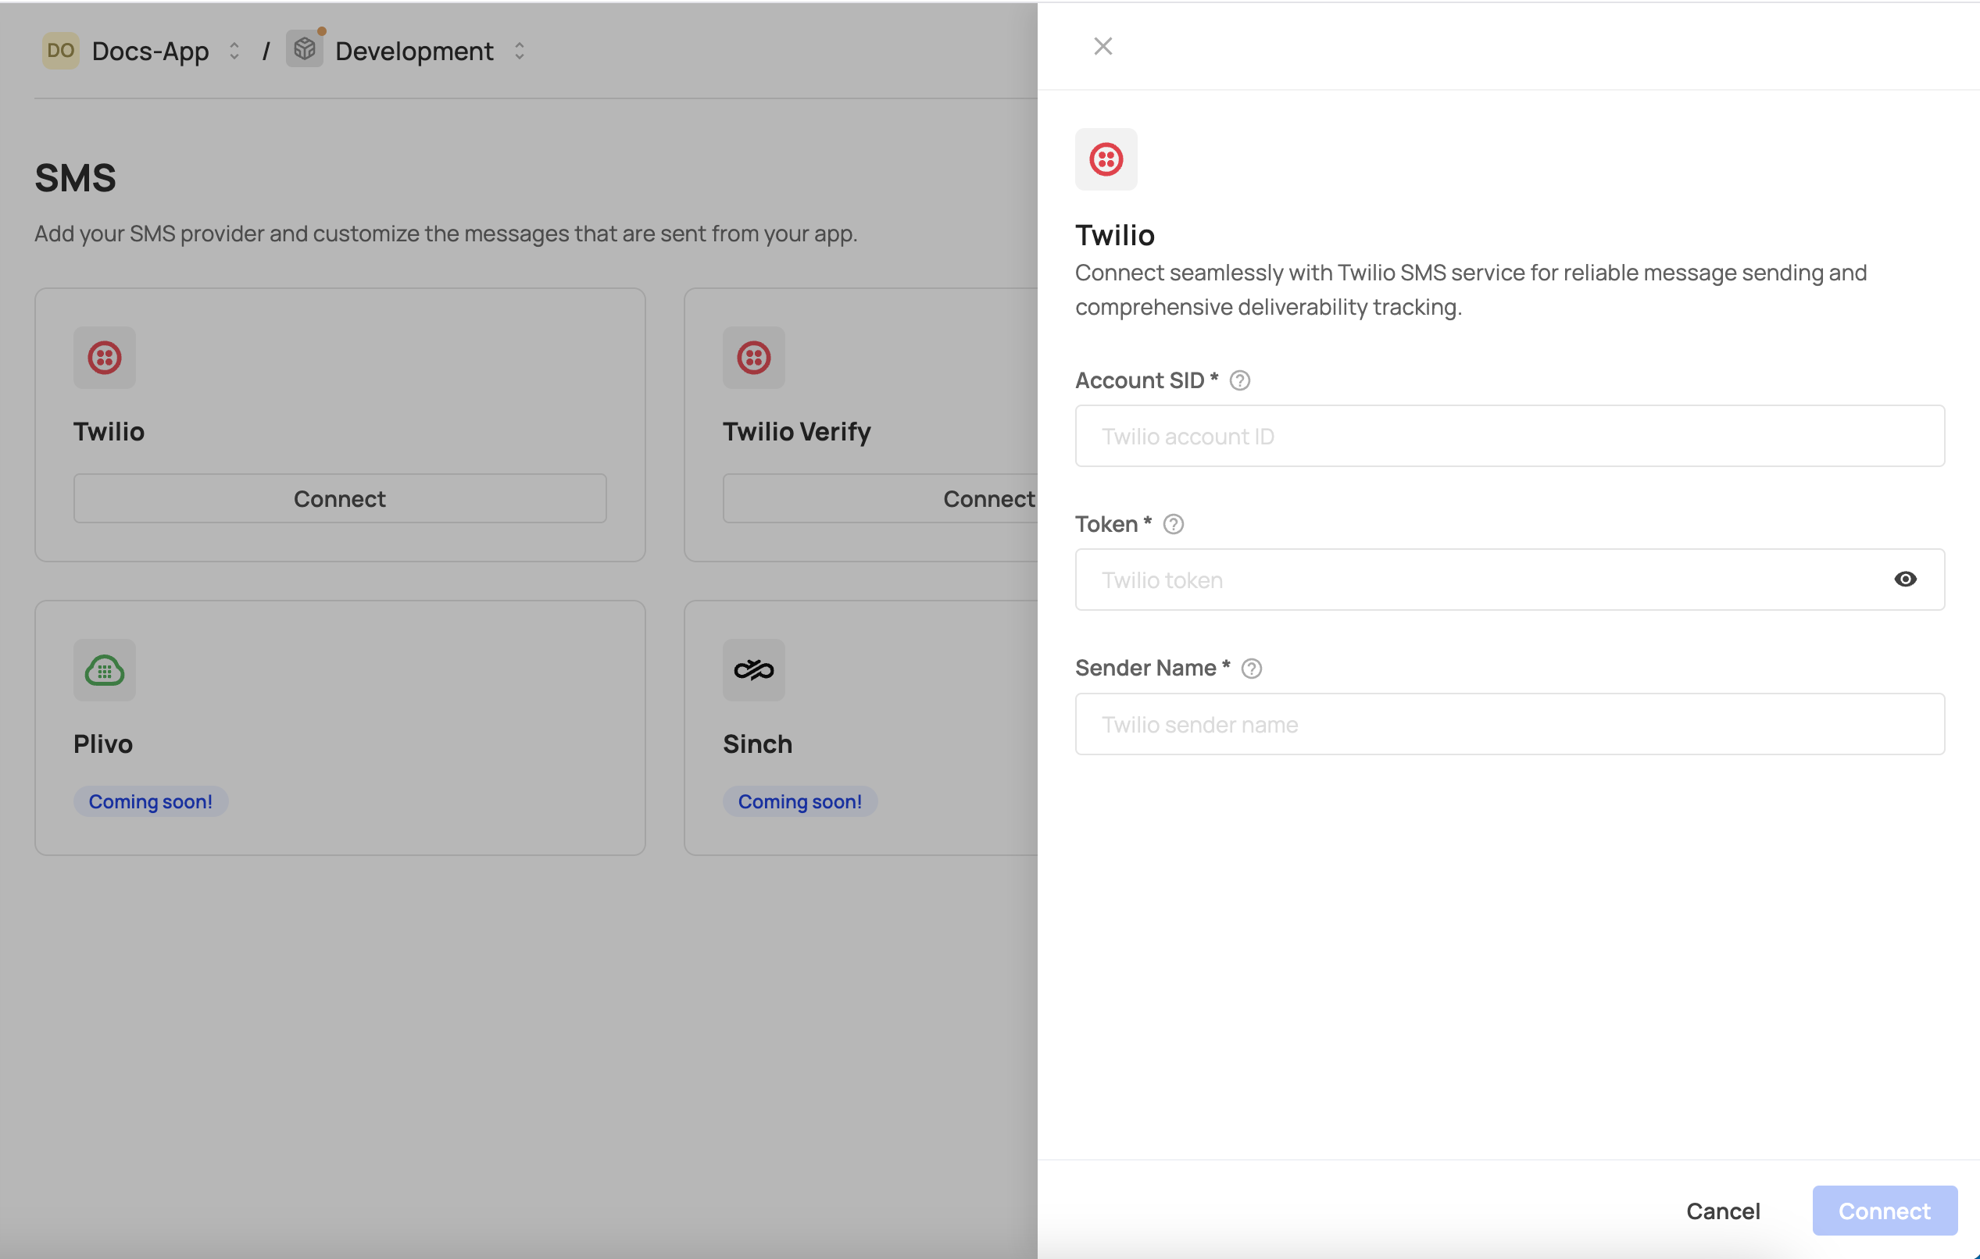Click the Development environment cube icon
This screenshot has width=1980, height=1259.
pos(304,49)
